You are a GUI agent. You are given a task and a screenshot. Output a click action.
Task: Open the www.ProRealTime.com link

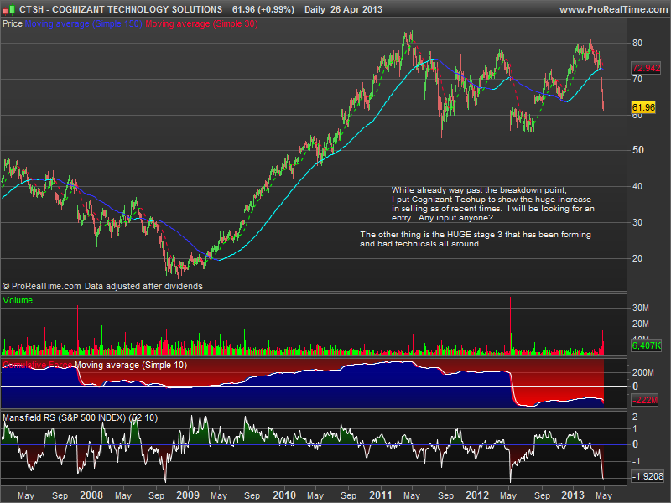[612, 9]
